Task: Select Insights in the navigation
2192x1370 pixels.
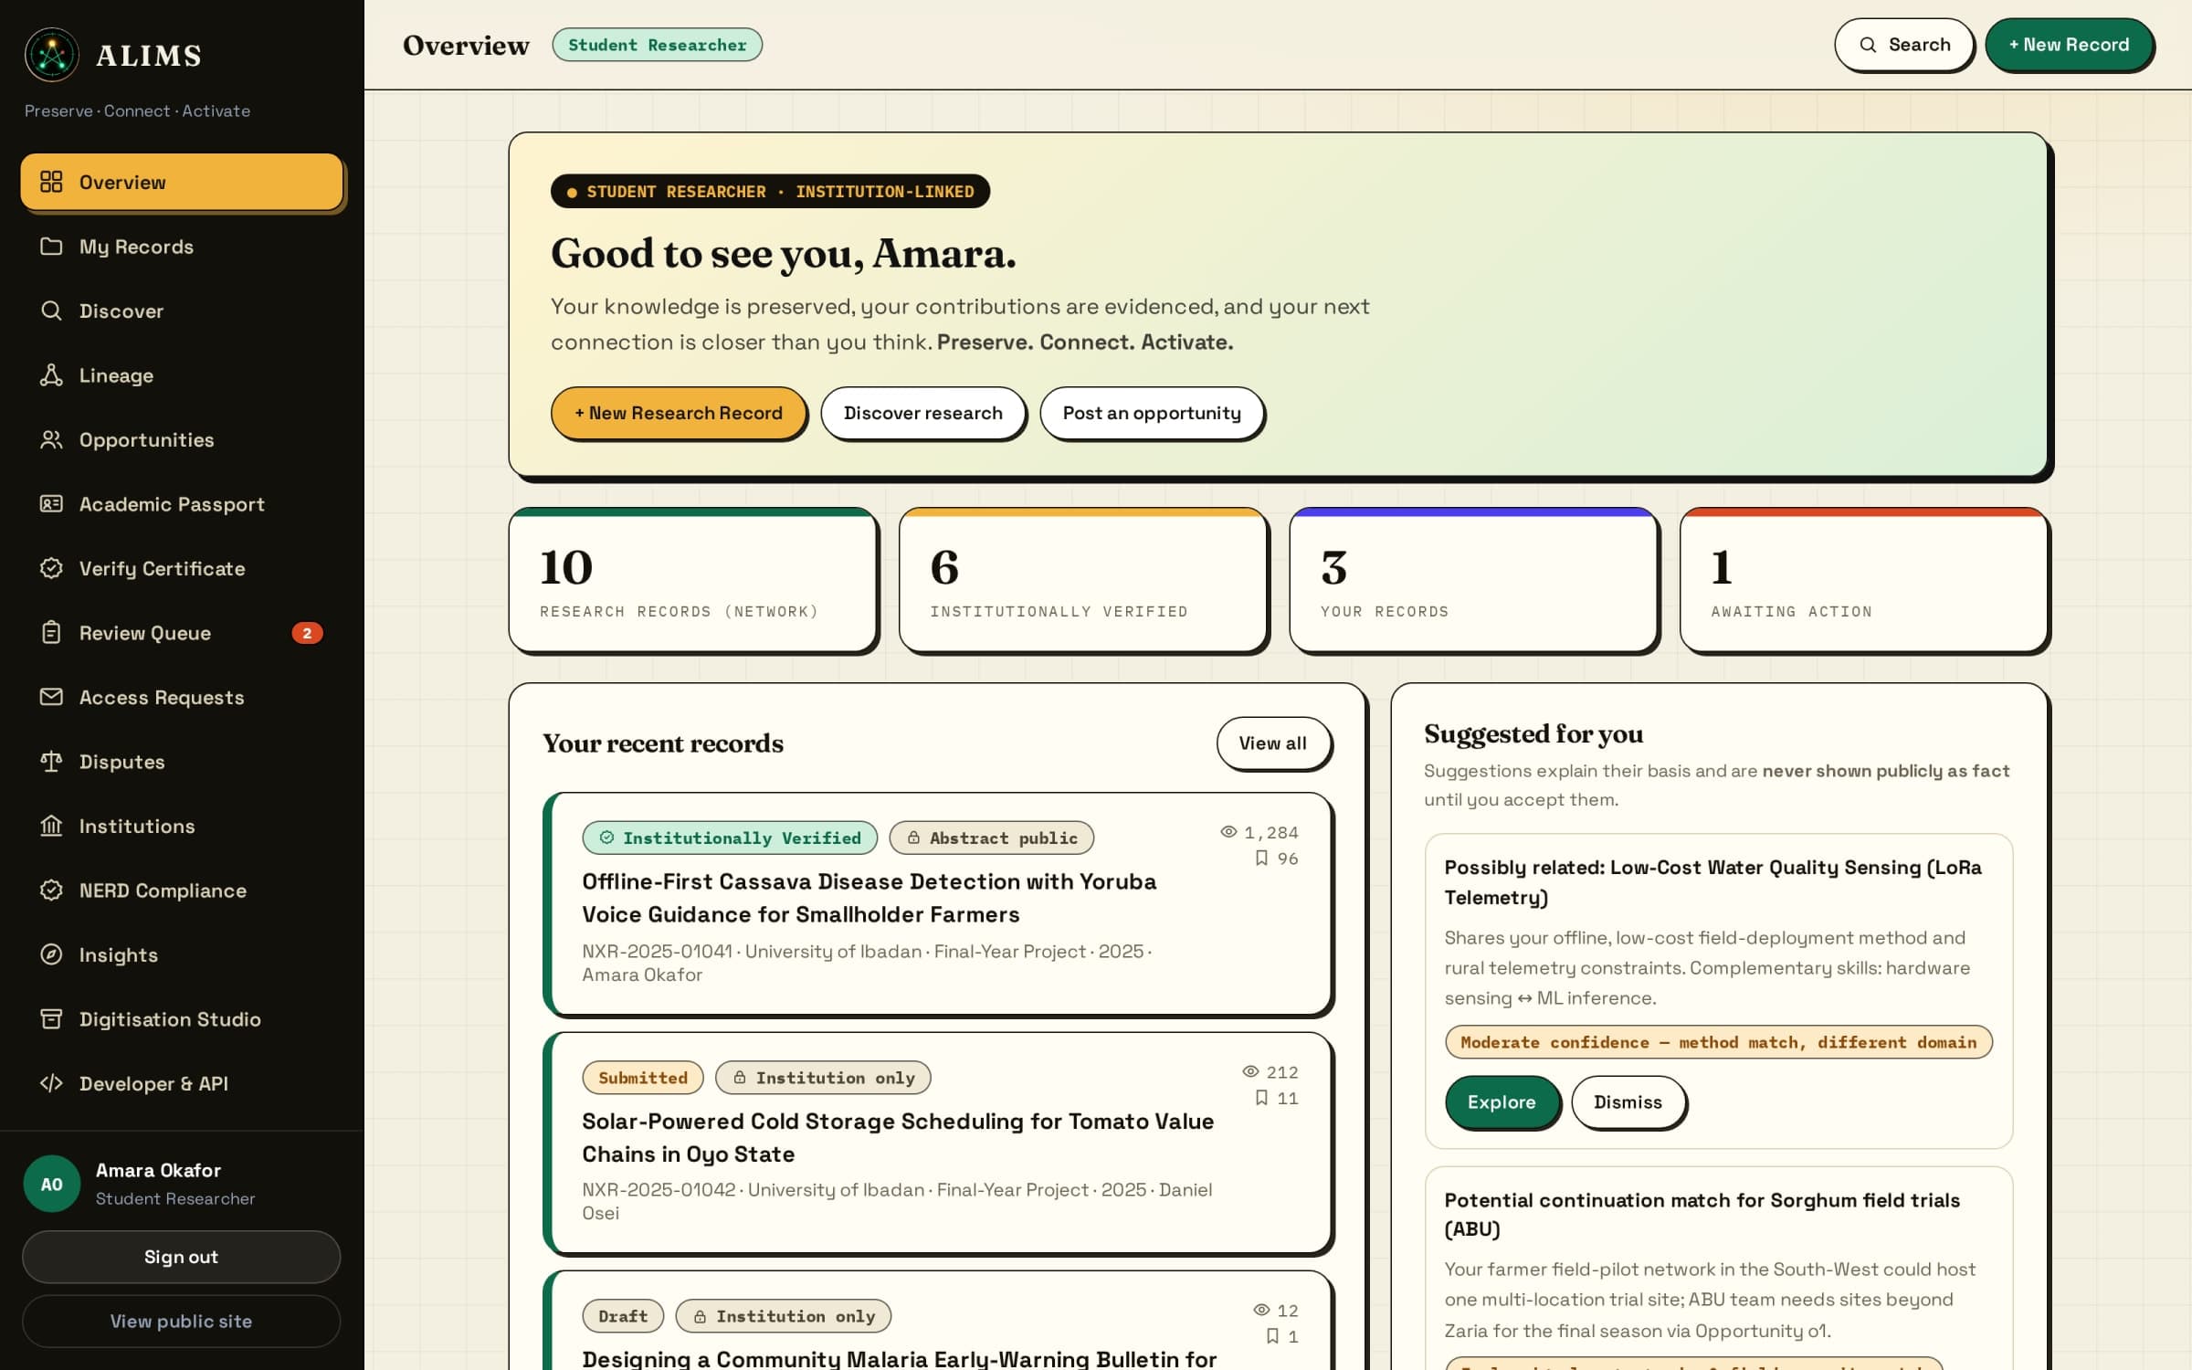Action: coord(182,954)
